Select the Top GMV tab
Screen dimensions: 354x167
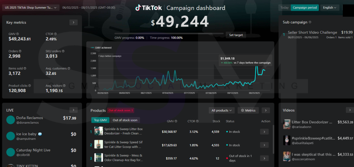click(x=100, y=120)
